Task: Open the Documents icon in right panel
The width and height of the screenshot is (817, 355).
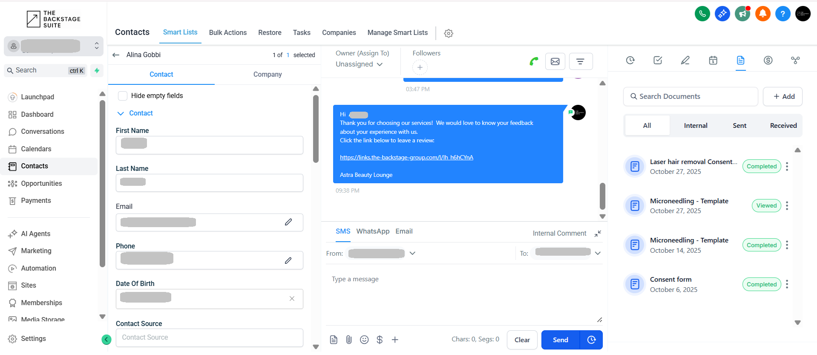Action: tap(740, 61)
